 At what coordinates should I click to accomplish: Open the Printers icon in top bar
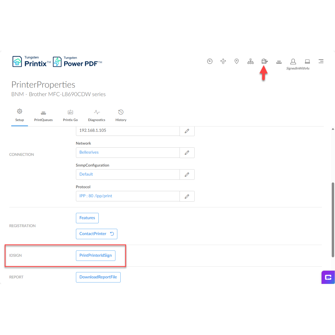pyautogui.click(x=265, y=61)
